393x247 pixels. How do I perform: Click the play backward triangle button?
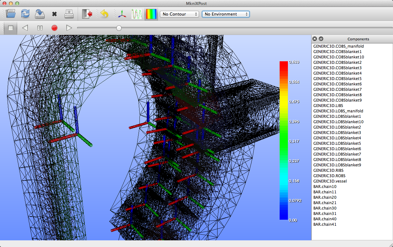pos(25,28)
